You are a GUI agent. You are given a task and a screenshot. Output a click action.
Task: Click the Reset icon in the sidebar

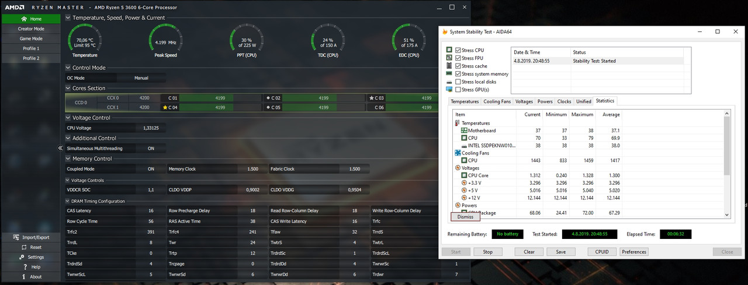coord(23,247)
